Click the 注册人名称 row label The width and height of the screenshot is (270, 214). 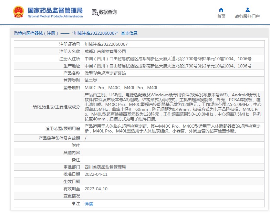pyautogui.click(x=70, y=52)
